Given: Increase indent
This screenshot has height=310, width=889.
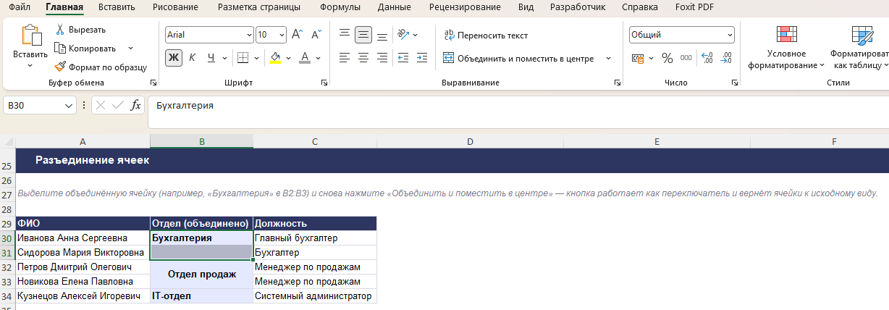Looking at the screenshot, I should [422, 58].
